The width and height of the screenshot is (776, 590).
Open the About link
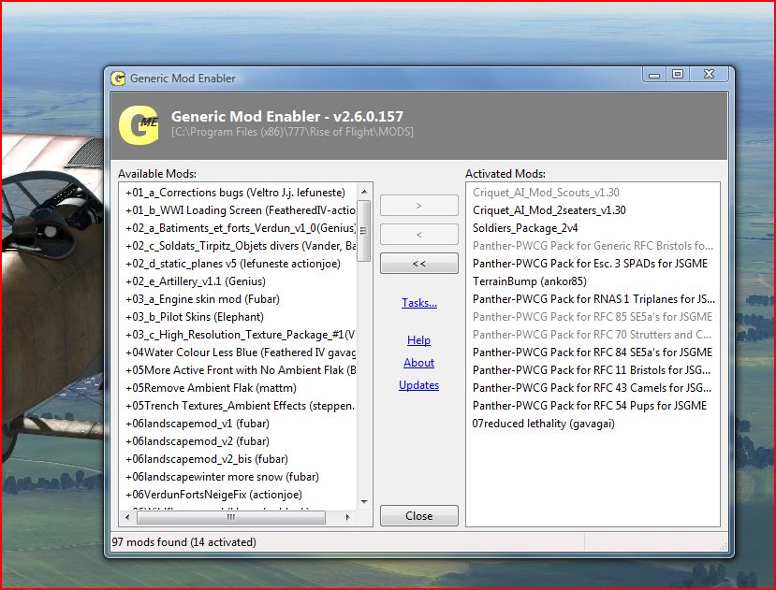tap(418, 363)
